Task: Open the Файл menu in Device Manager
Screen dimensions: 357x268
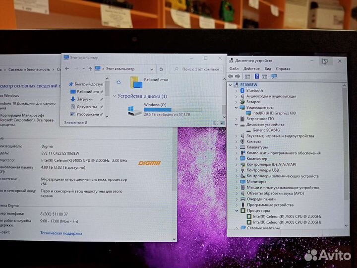Action: [x=234, y=68]
